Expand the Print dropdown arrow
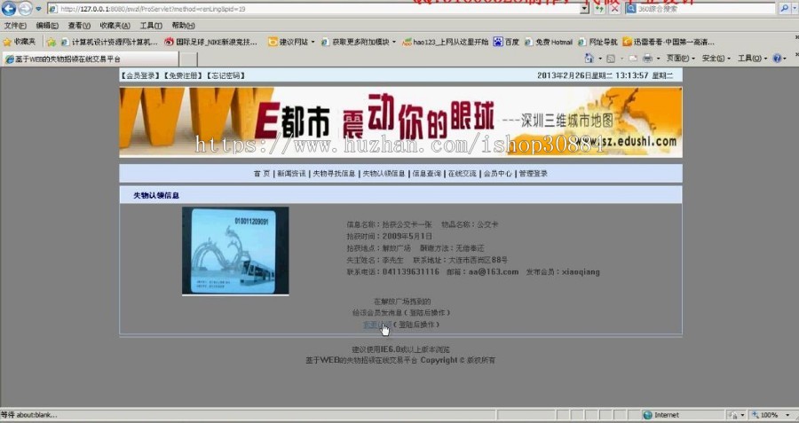This screenshot has height=423, width=799. tap(658, 59)
